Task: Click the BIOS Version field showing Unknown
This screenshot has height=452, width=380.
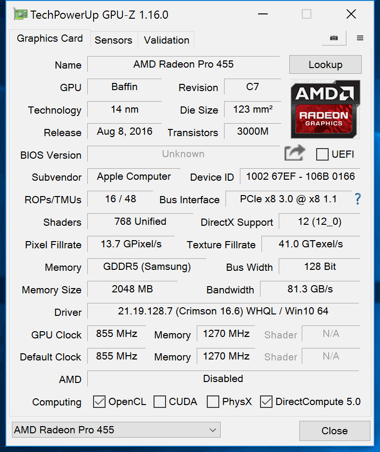Action: click(183, 154)
